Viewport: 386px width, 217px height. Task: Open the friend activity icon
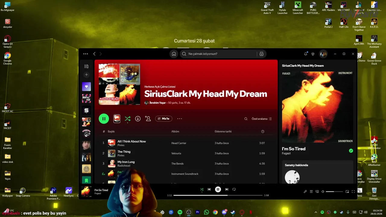(x=313, y=54)
